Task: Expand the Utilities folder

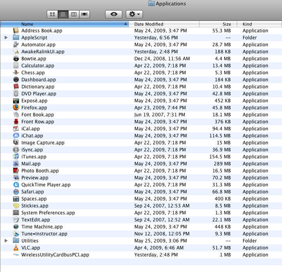Action: pyautogui.click(x=6, y=240)
